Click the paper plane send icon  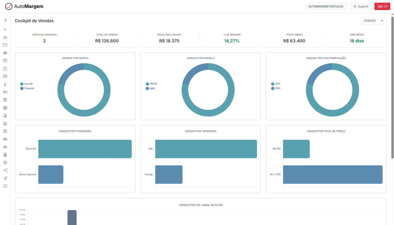[x=5, y=178]
